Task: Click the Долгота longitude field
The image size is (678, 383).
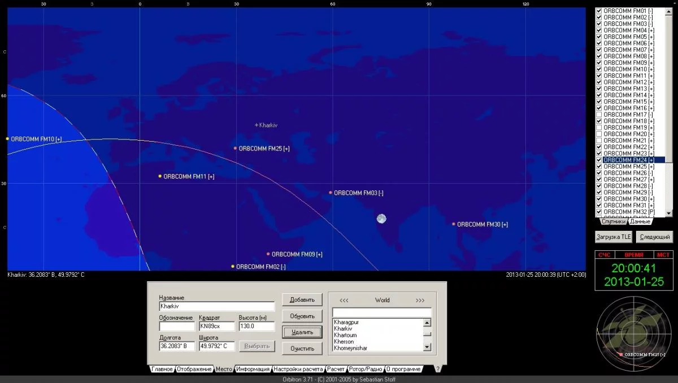Action: 177,346
